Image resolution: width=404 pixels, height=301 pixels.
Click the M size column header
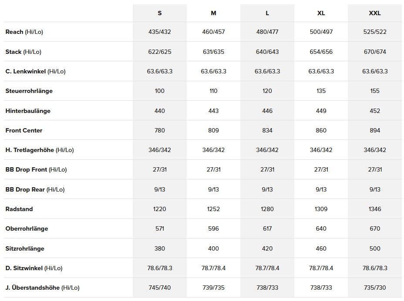pos(213,13)
